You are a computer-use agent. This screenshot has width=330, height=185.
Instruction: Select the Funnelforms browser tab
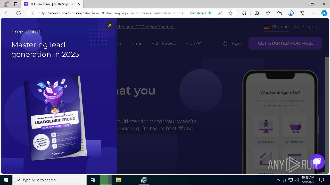(52, 4)
